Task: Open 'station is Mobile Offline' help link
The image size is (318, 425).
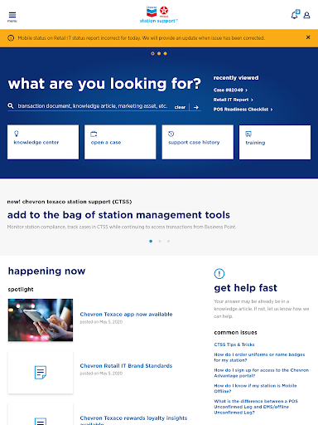Action: coord(255,388)
